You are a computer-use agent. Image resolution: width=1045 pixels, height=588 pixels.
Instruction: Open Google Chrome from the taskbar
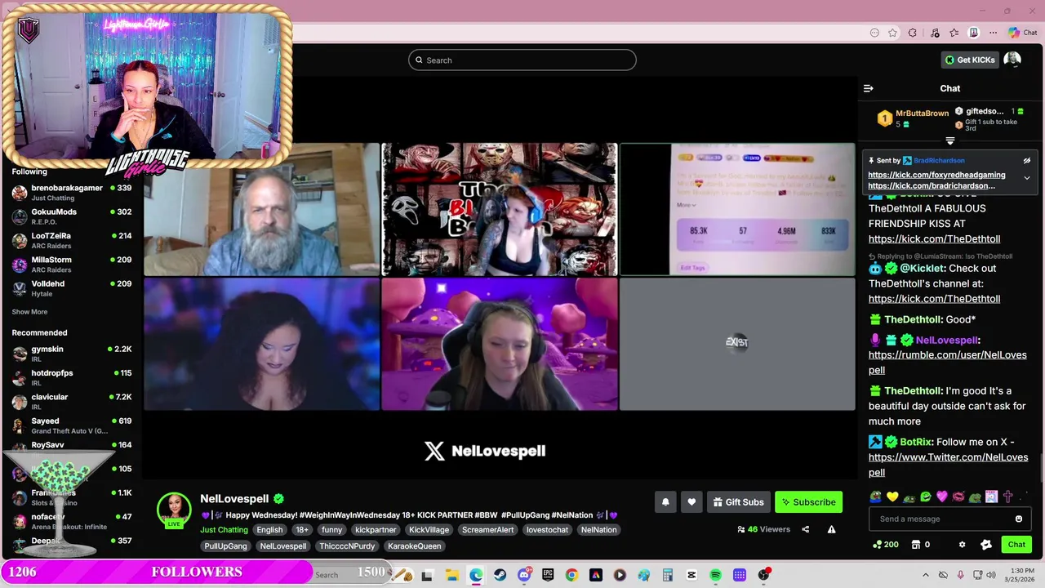571,575
